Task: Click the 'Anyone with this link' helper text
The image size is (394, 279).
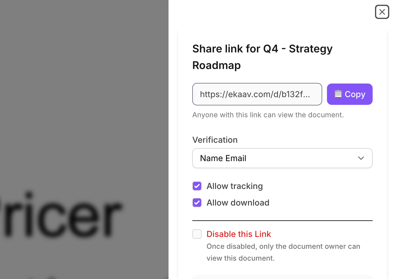Action: coord(268,115)
